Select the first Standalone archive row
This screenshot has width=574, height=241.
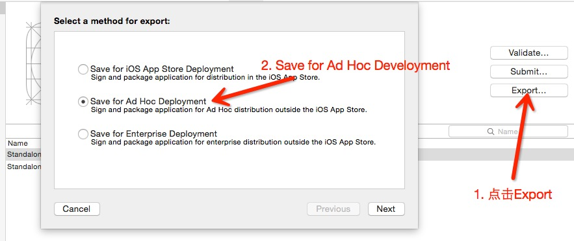(x=23, y=155)
